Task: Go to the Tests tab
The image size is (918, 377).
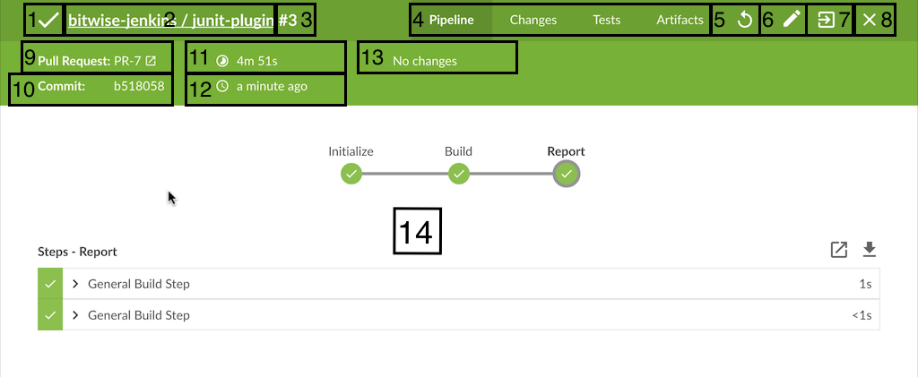Action: click(x=606, y=20)
